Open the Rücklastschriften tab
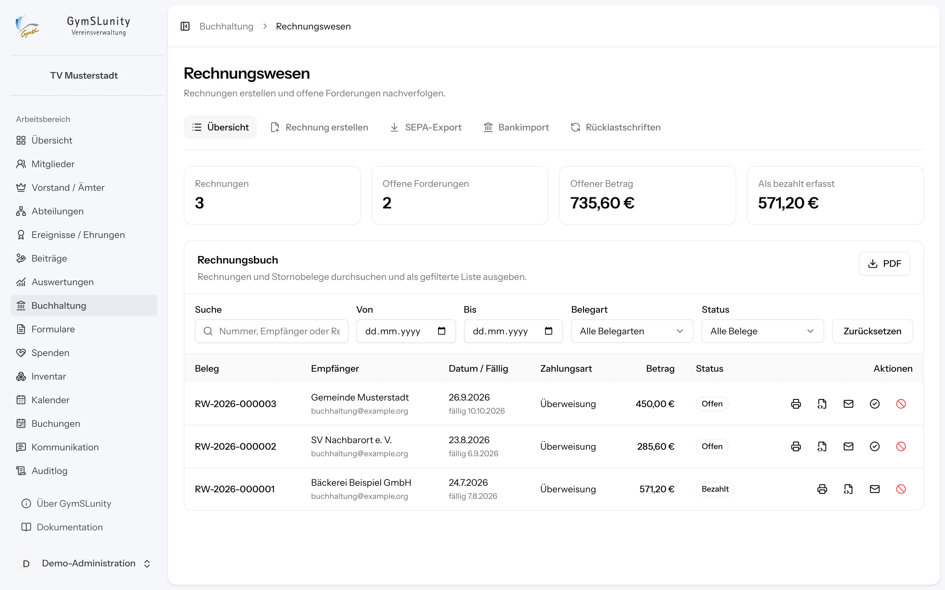 616,127
